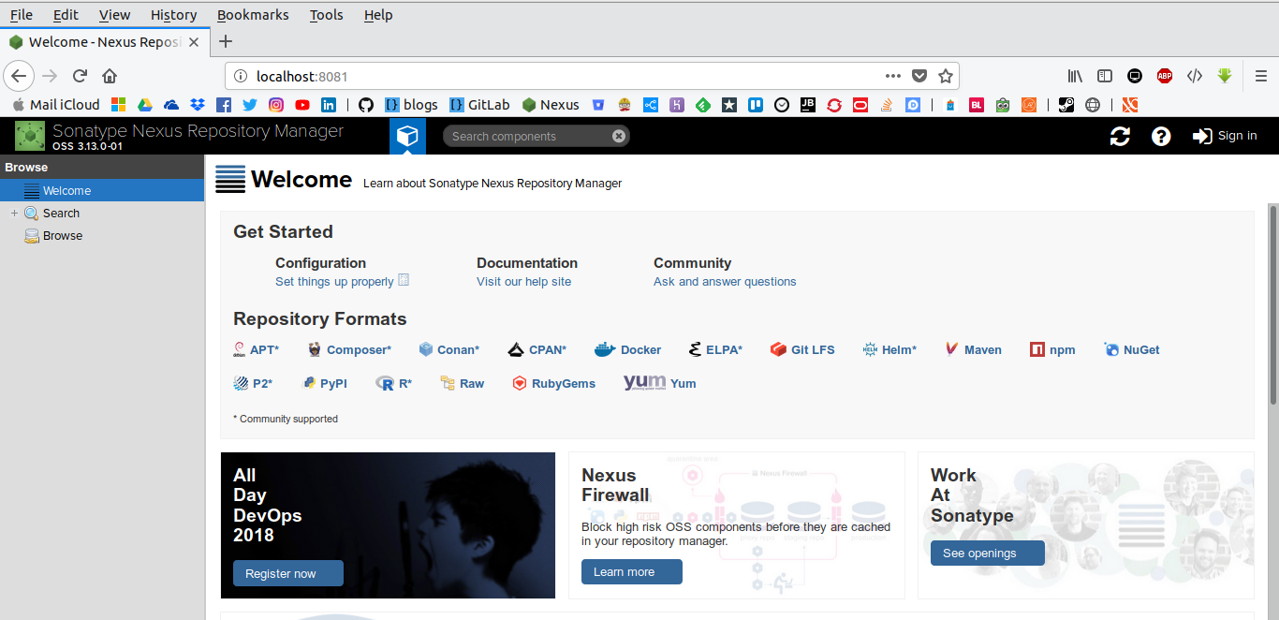This screenshot has width=1279, height=620.
Task: Open the Steam bookmark icon
Action: [1066, 105]
